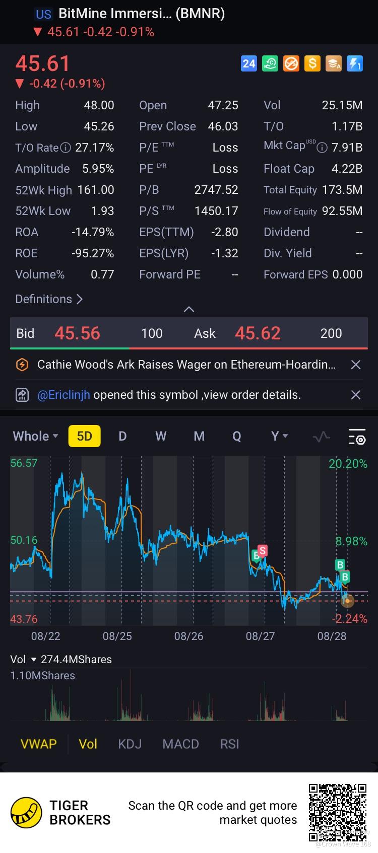Open the @Ericlinjh profile link
This screenshot has height=853, width=378.
click(x=64, y=395)
